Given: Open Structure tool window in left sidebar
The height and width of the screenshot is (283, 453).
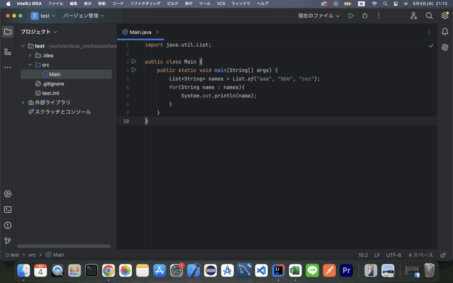Looking at the screenshot, I should click(8, 52).
